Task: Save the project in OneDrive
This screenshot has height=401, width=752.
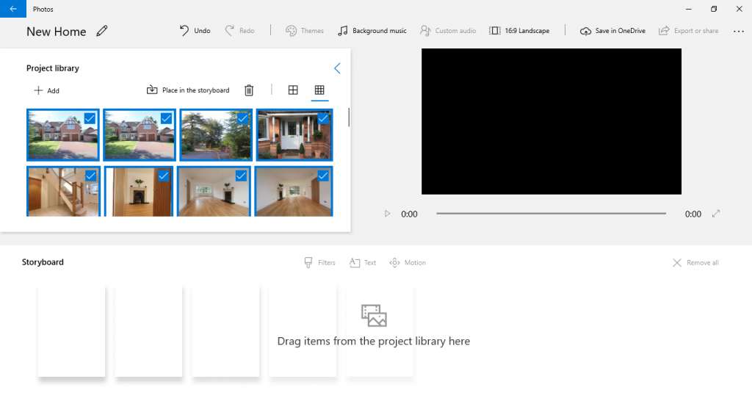Action: tap(612, 31)
